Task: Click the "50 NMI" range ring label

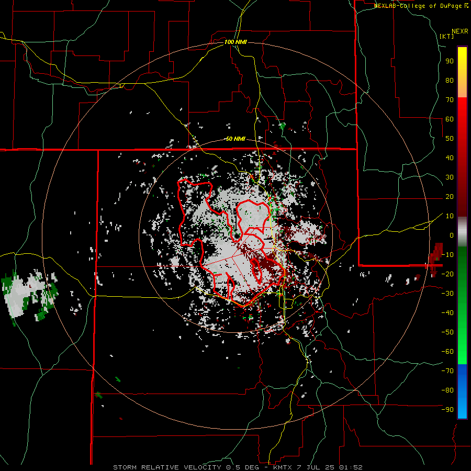Action: point(235,139)
